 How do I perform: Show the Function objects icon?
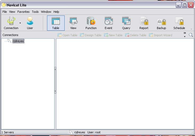pyautogui.click(x=91, y=23)
